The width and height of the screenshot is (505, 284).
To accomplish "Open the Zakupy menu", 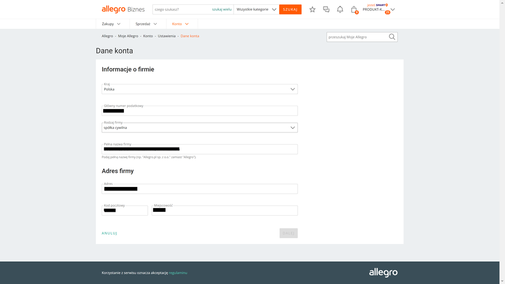I will click(112, 24).
